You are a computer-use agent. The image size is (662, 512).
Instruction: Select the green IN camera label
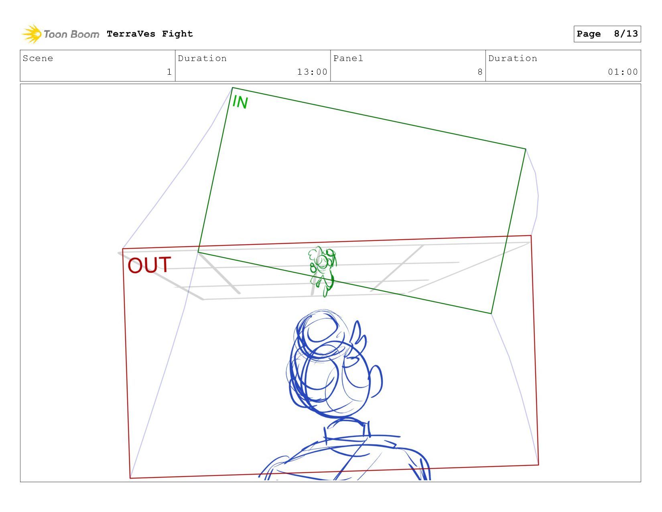point(240,102)
